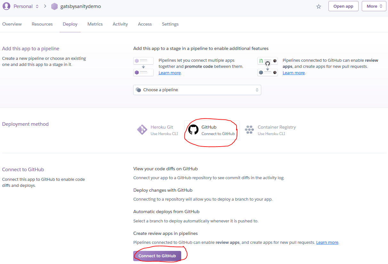Select the Heroku Git deployment method label

tap(162, 127)
